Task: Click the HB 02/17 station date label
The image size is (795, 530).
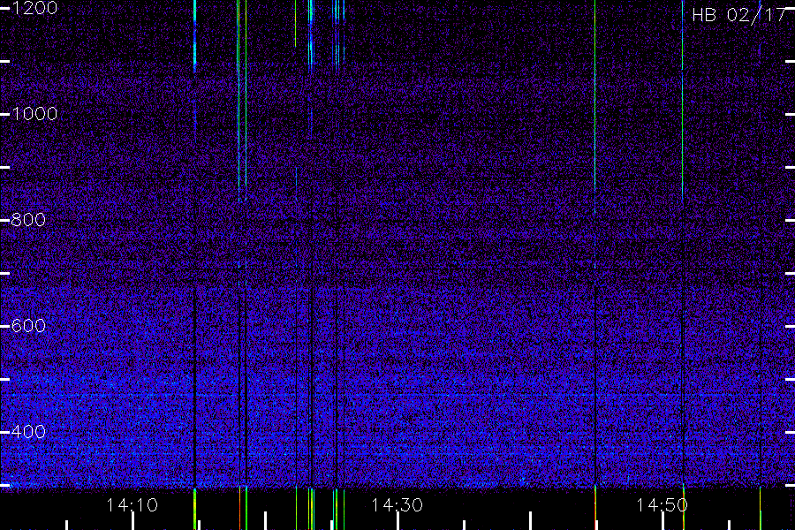Action: tap(738, 15)
